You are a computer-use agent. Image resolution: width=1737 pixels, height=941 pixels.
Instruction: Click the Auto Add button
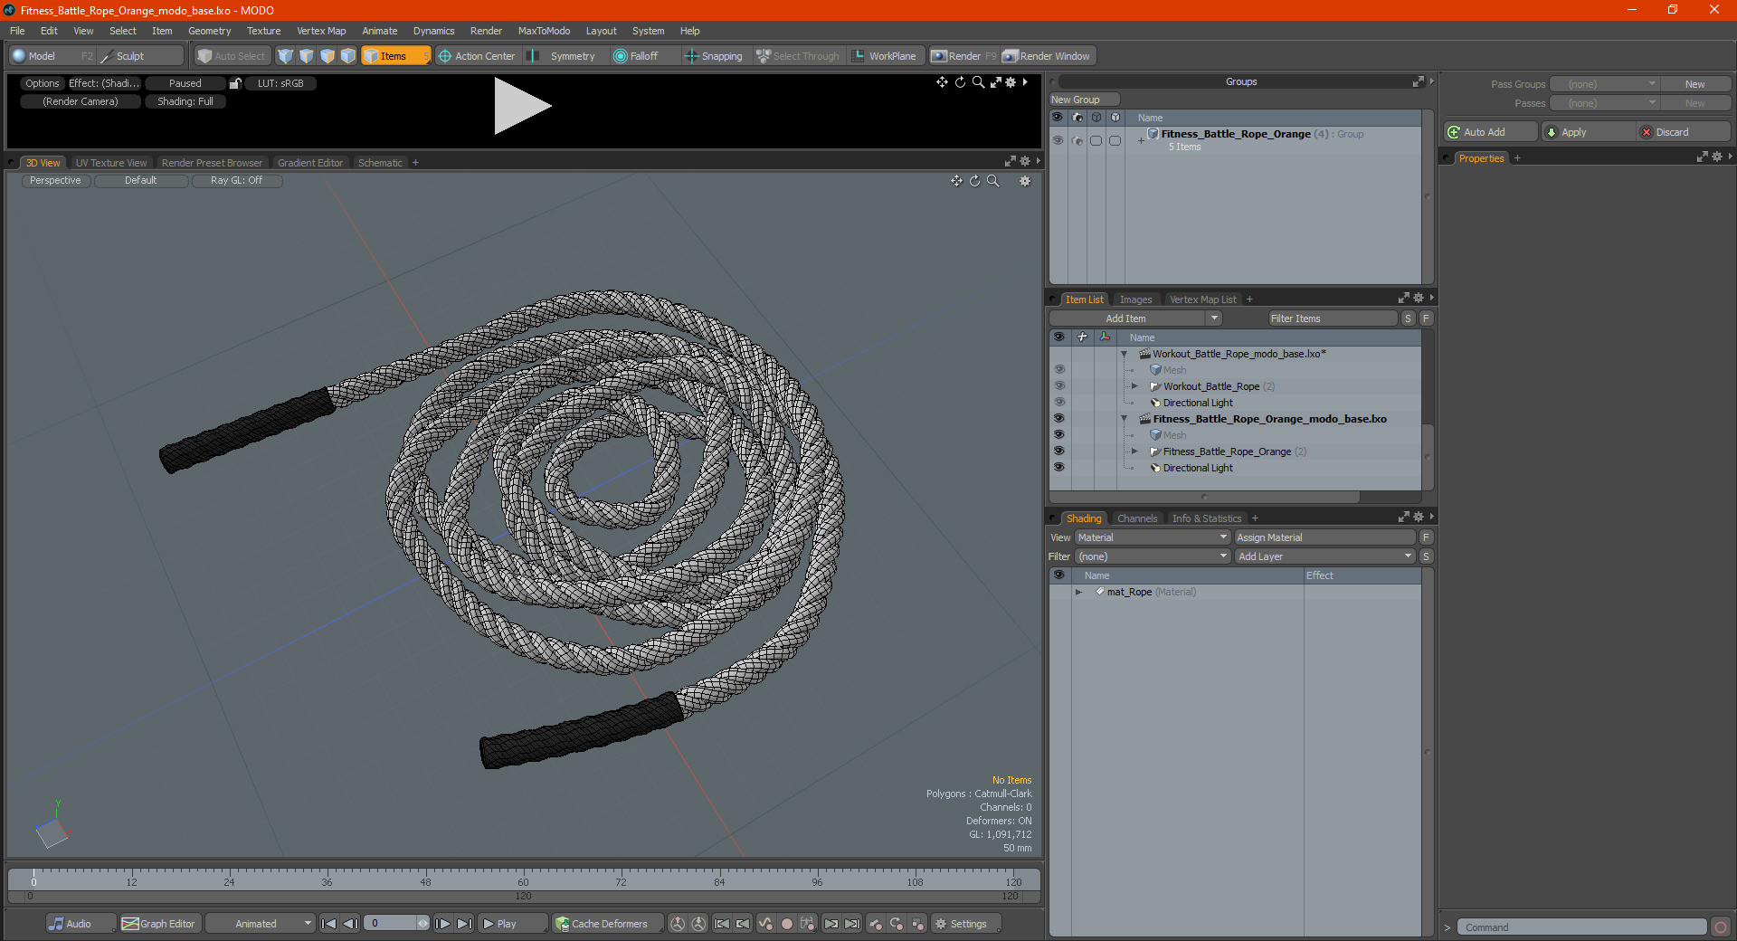(1491, 132)
